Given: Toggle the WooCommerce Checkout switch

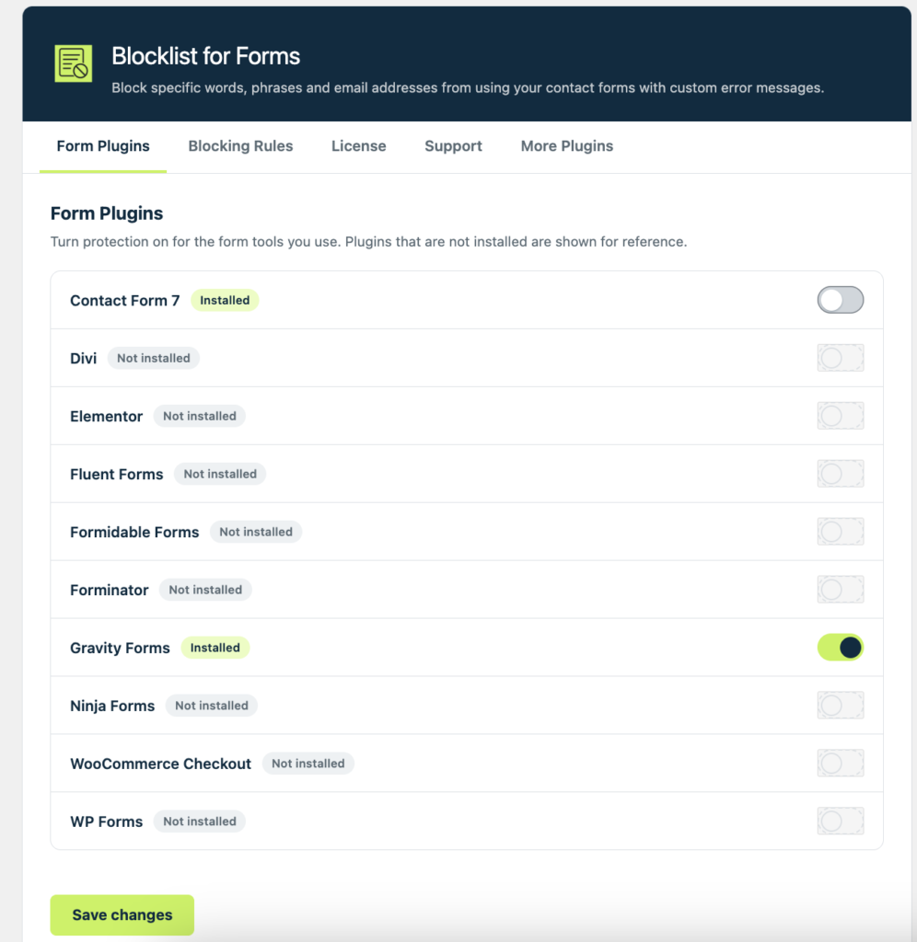Looking at the screenshot, I should coord(840,764).
